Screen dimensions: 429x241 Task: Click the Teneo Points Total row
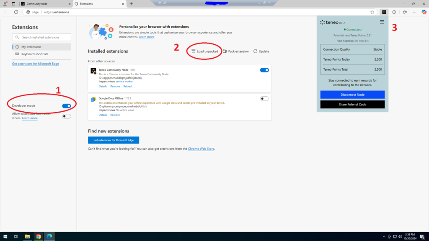352,69
